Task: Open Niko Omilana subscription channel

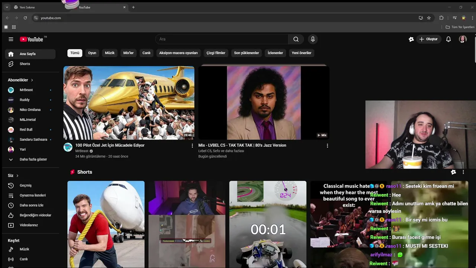Action: point(30,110)
